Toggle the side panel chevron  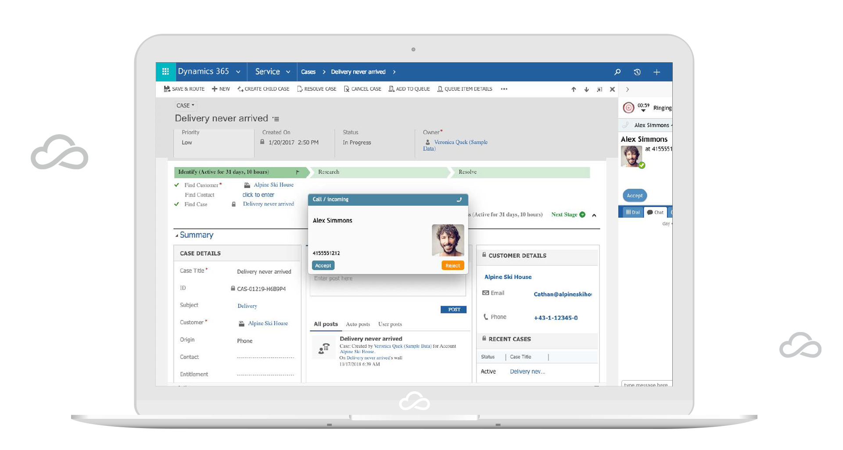(628, 89)
